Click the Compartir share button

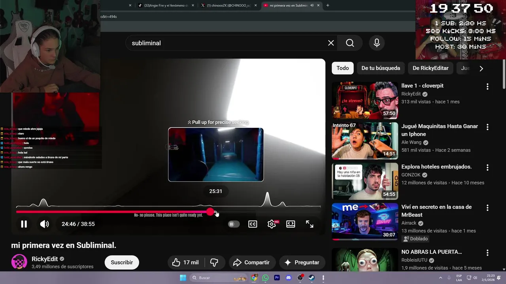(252, 262)
